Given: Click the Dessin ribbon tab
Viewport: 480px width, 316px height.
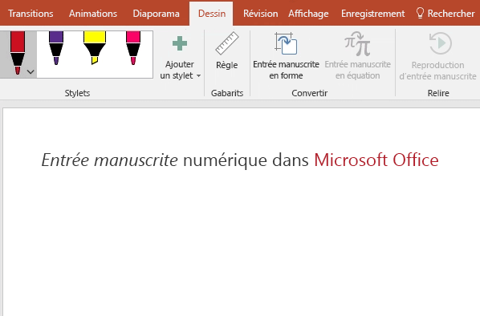Looking at the screenshot, I should pos(212,14).
